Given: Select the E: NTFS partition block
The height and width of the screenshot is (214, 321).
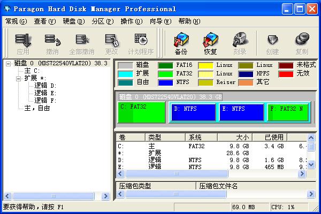Looking at the screenshot, I should pyautogui.click(x=242, y=112).
